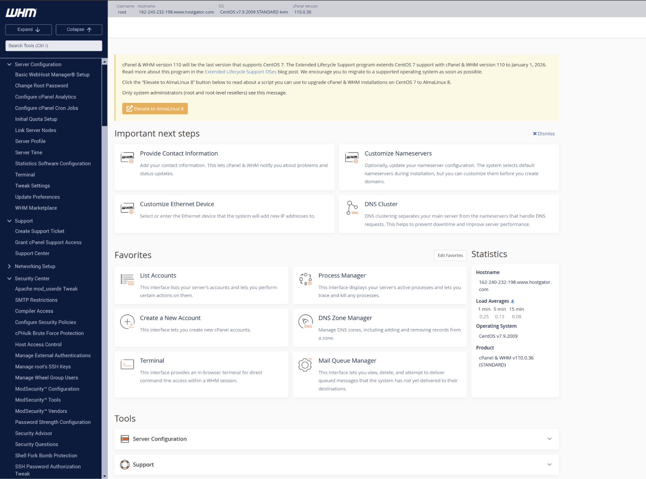Click the Dismiss X icon

coord(535,134)
